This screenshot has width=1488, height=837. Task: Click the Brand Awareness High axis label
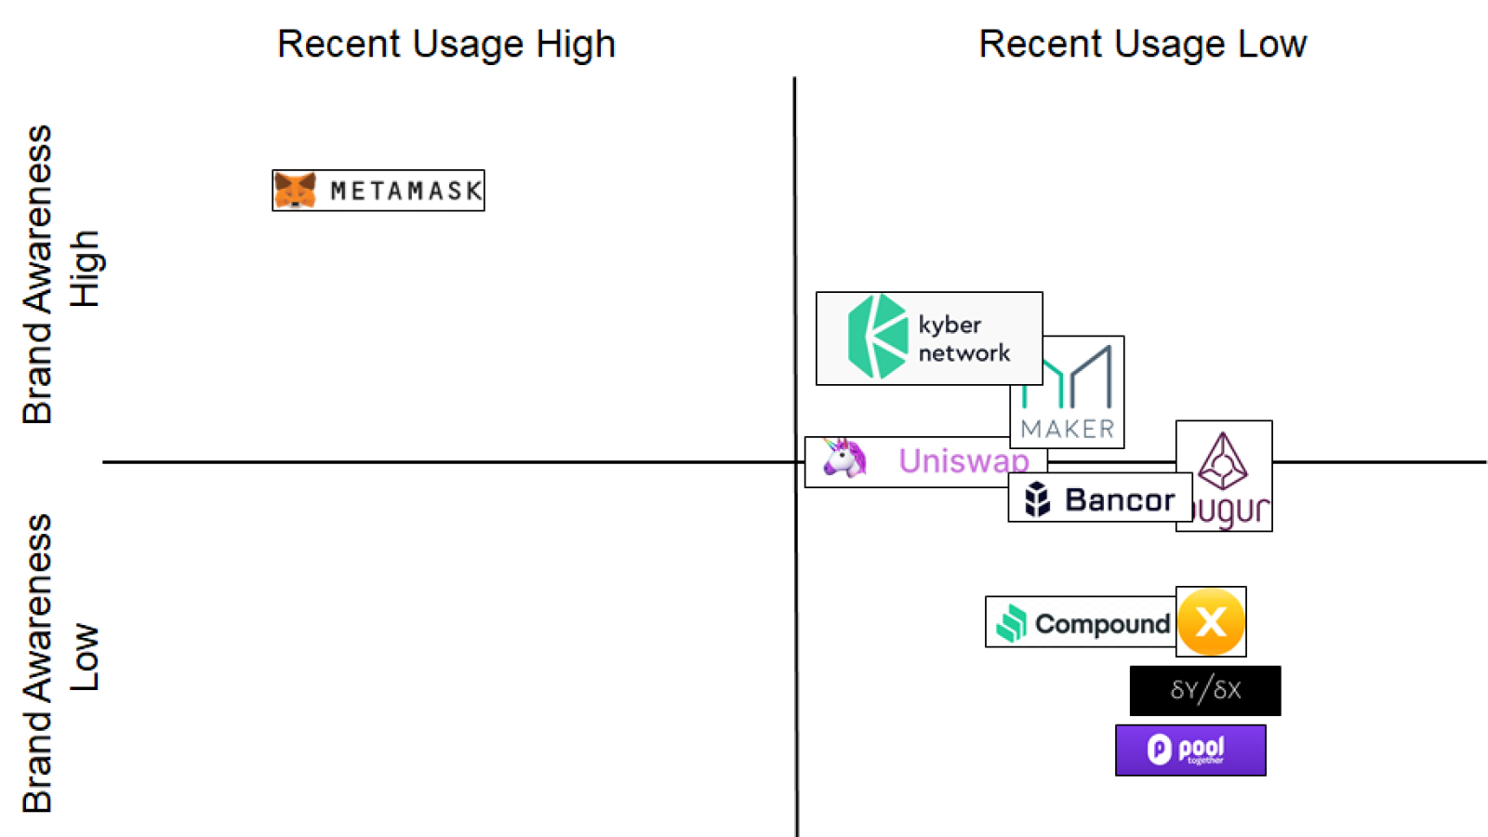point(61,274)
